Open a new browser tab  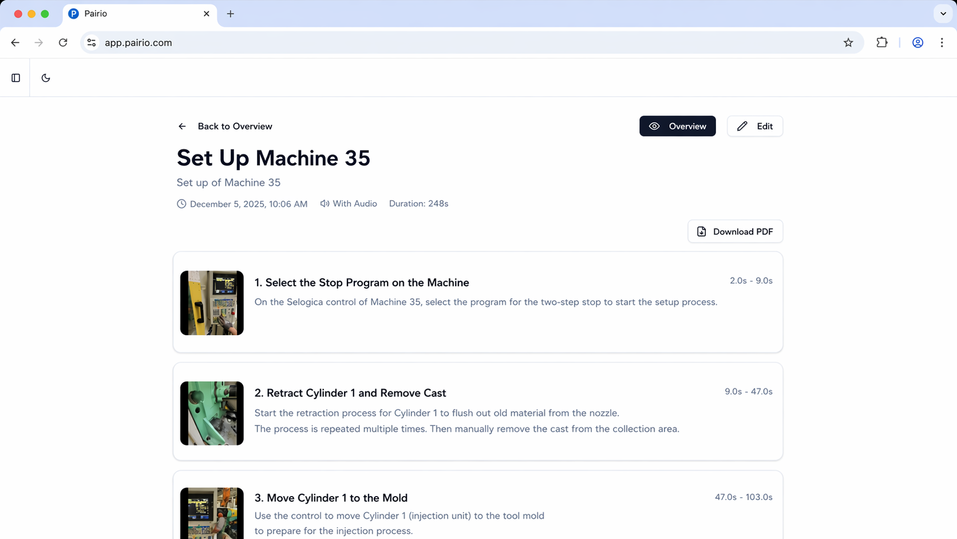pos(230,14)
